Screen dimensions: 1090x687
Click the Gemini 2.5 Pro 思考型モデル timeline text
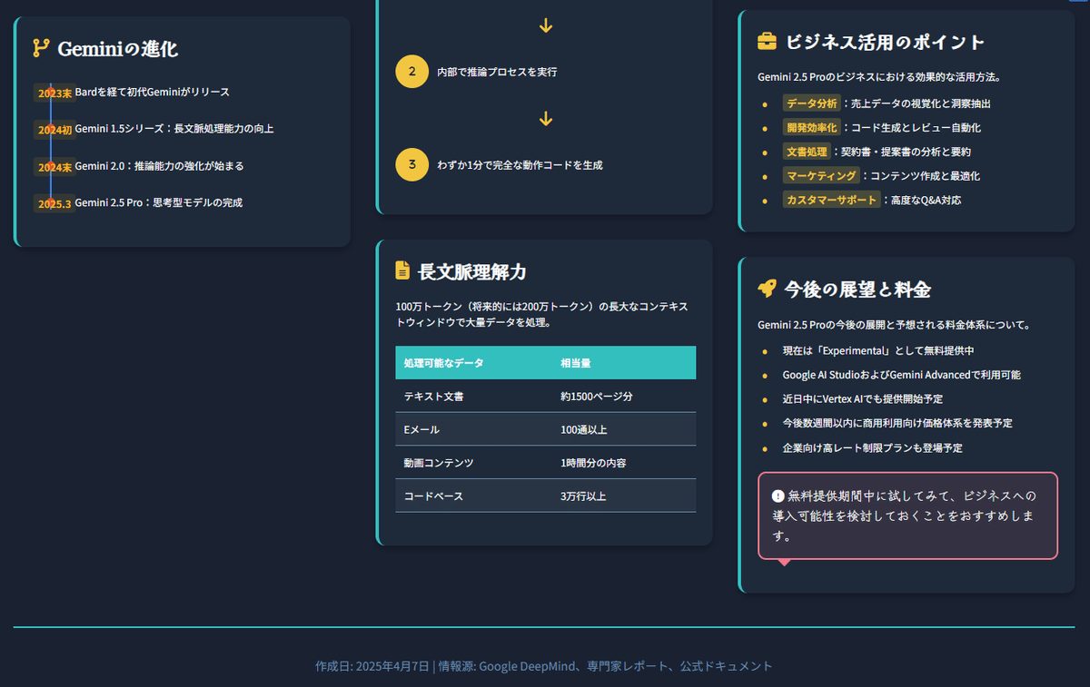pyautogui.click(x=159, y=203)
